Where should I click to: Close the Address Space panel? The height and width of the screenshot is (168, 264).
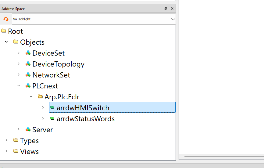pos(172,9)
